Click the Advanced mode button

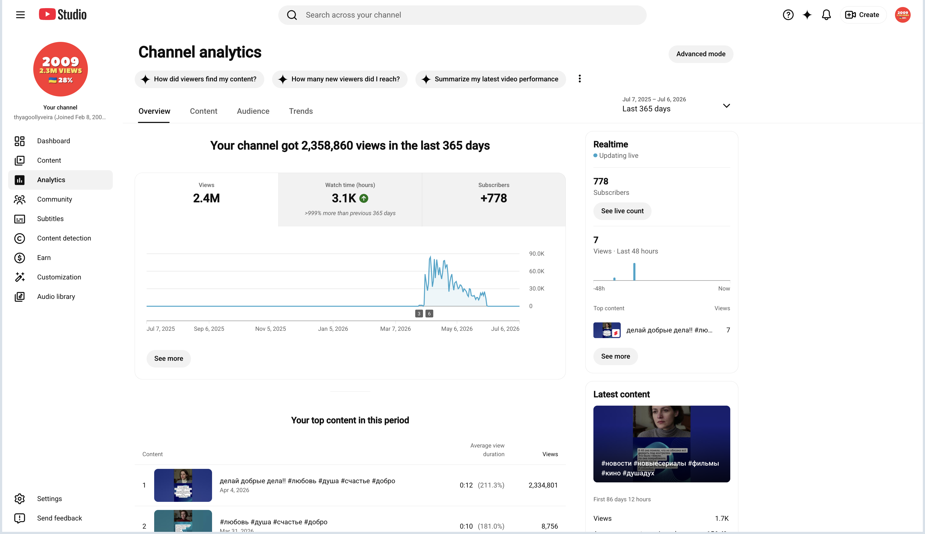(x=700, y=54)
